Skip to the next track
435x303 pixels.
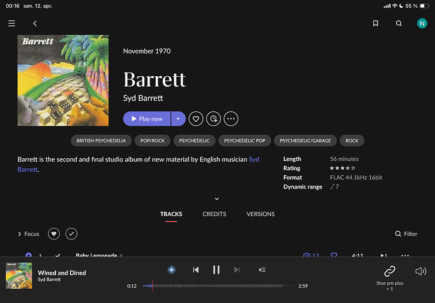pyautogui.click(x=236, y=270)
